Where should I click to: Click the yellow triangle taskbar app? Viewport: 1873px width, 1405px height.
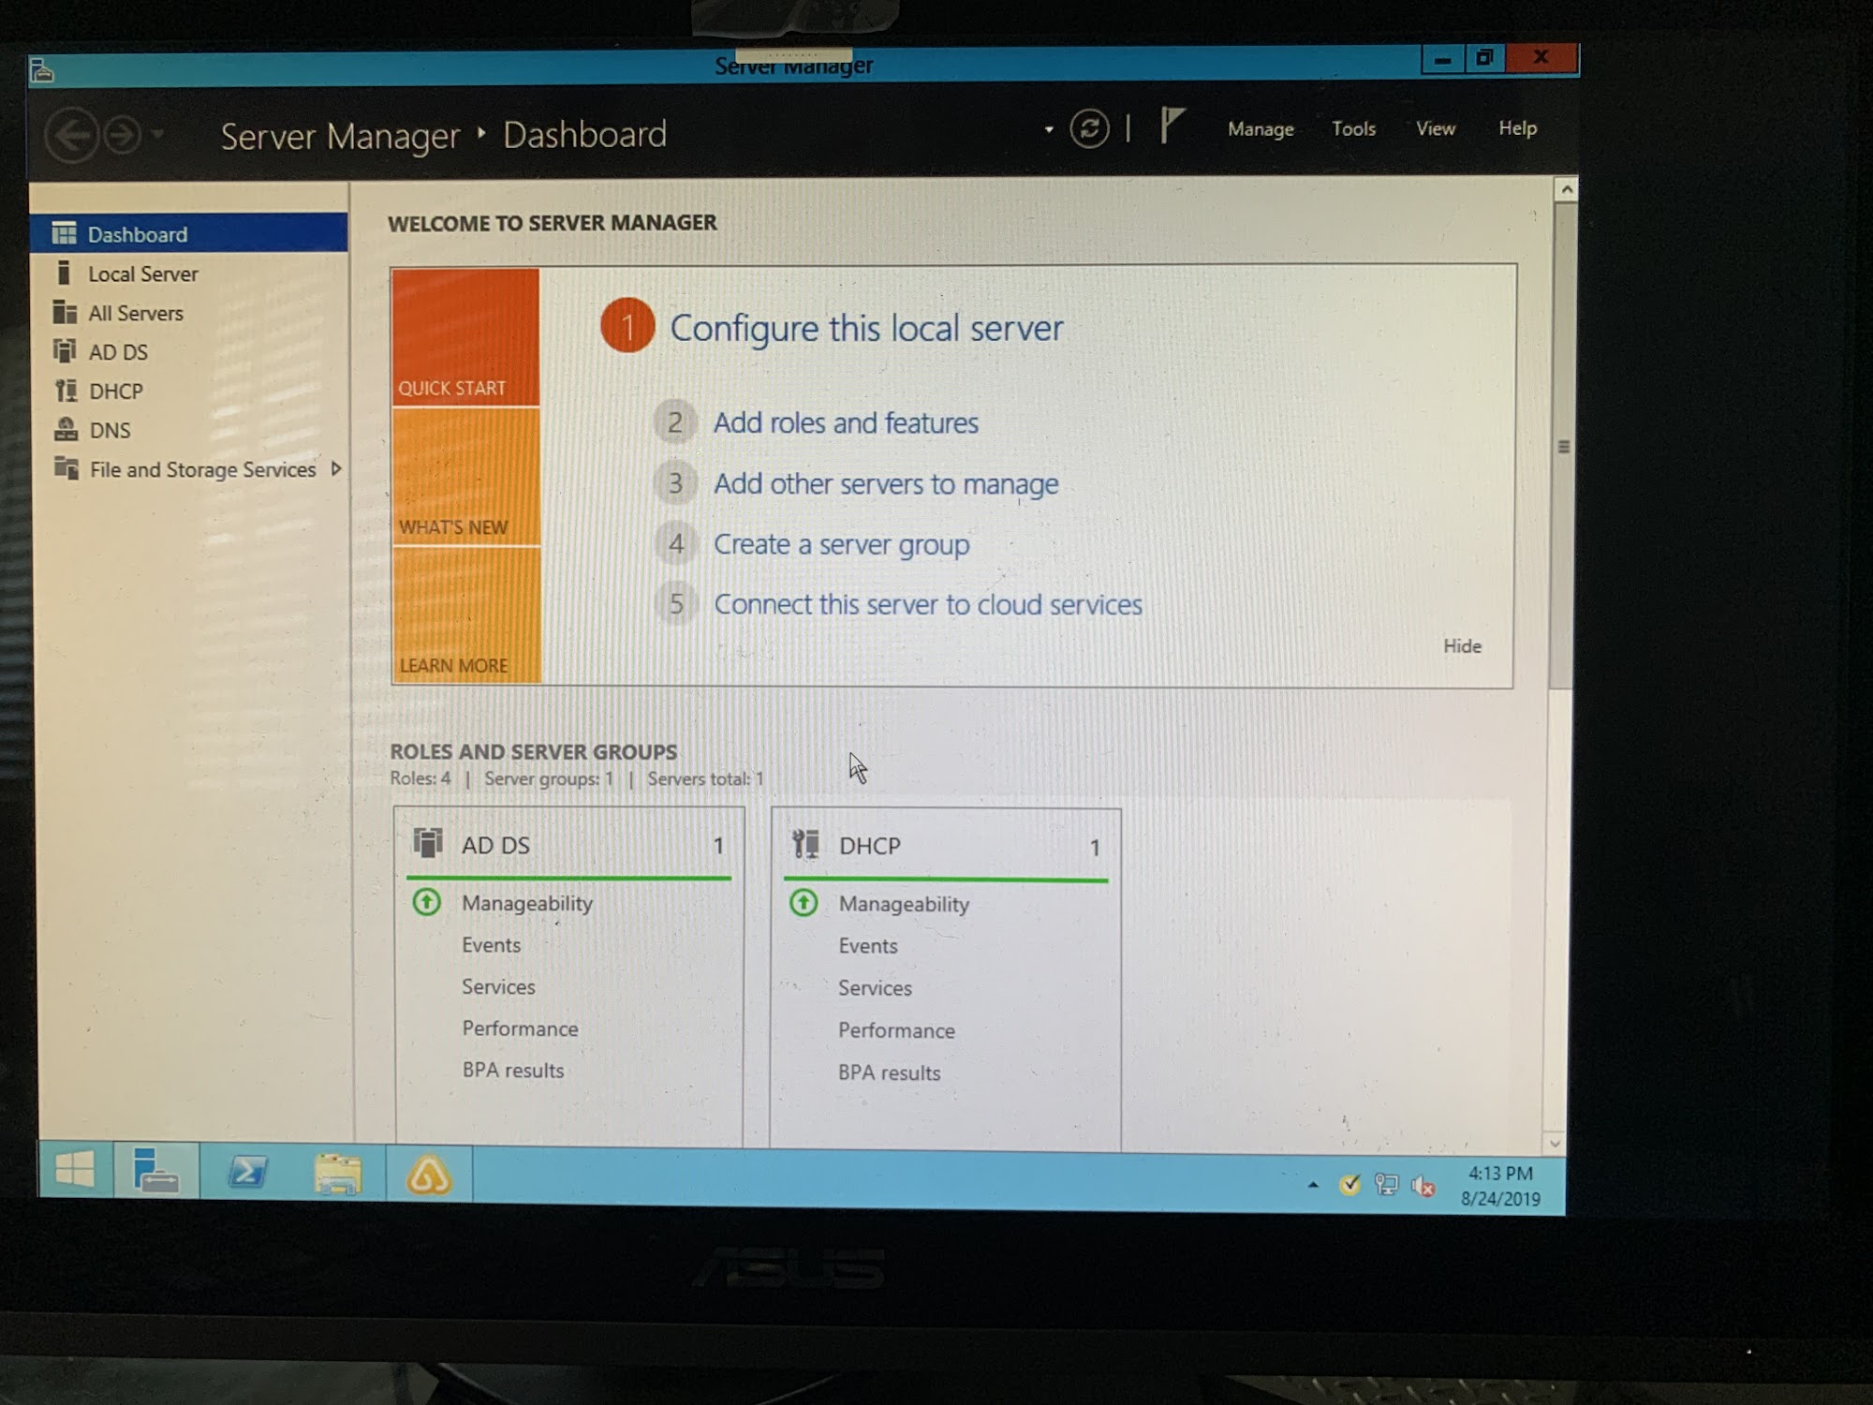[x=429, y=1175]
